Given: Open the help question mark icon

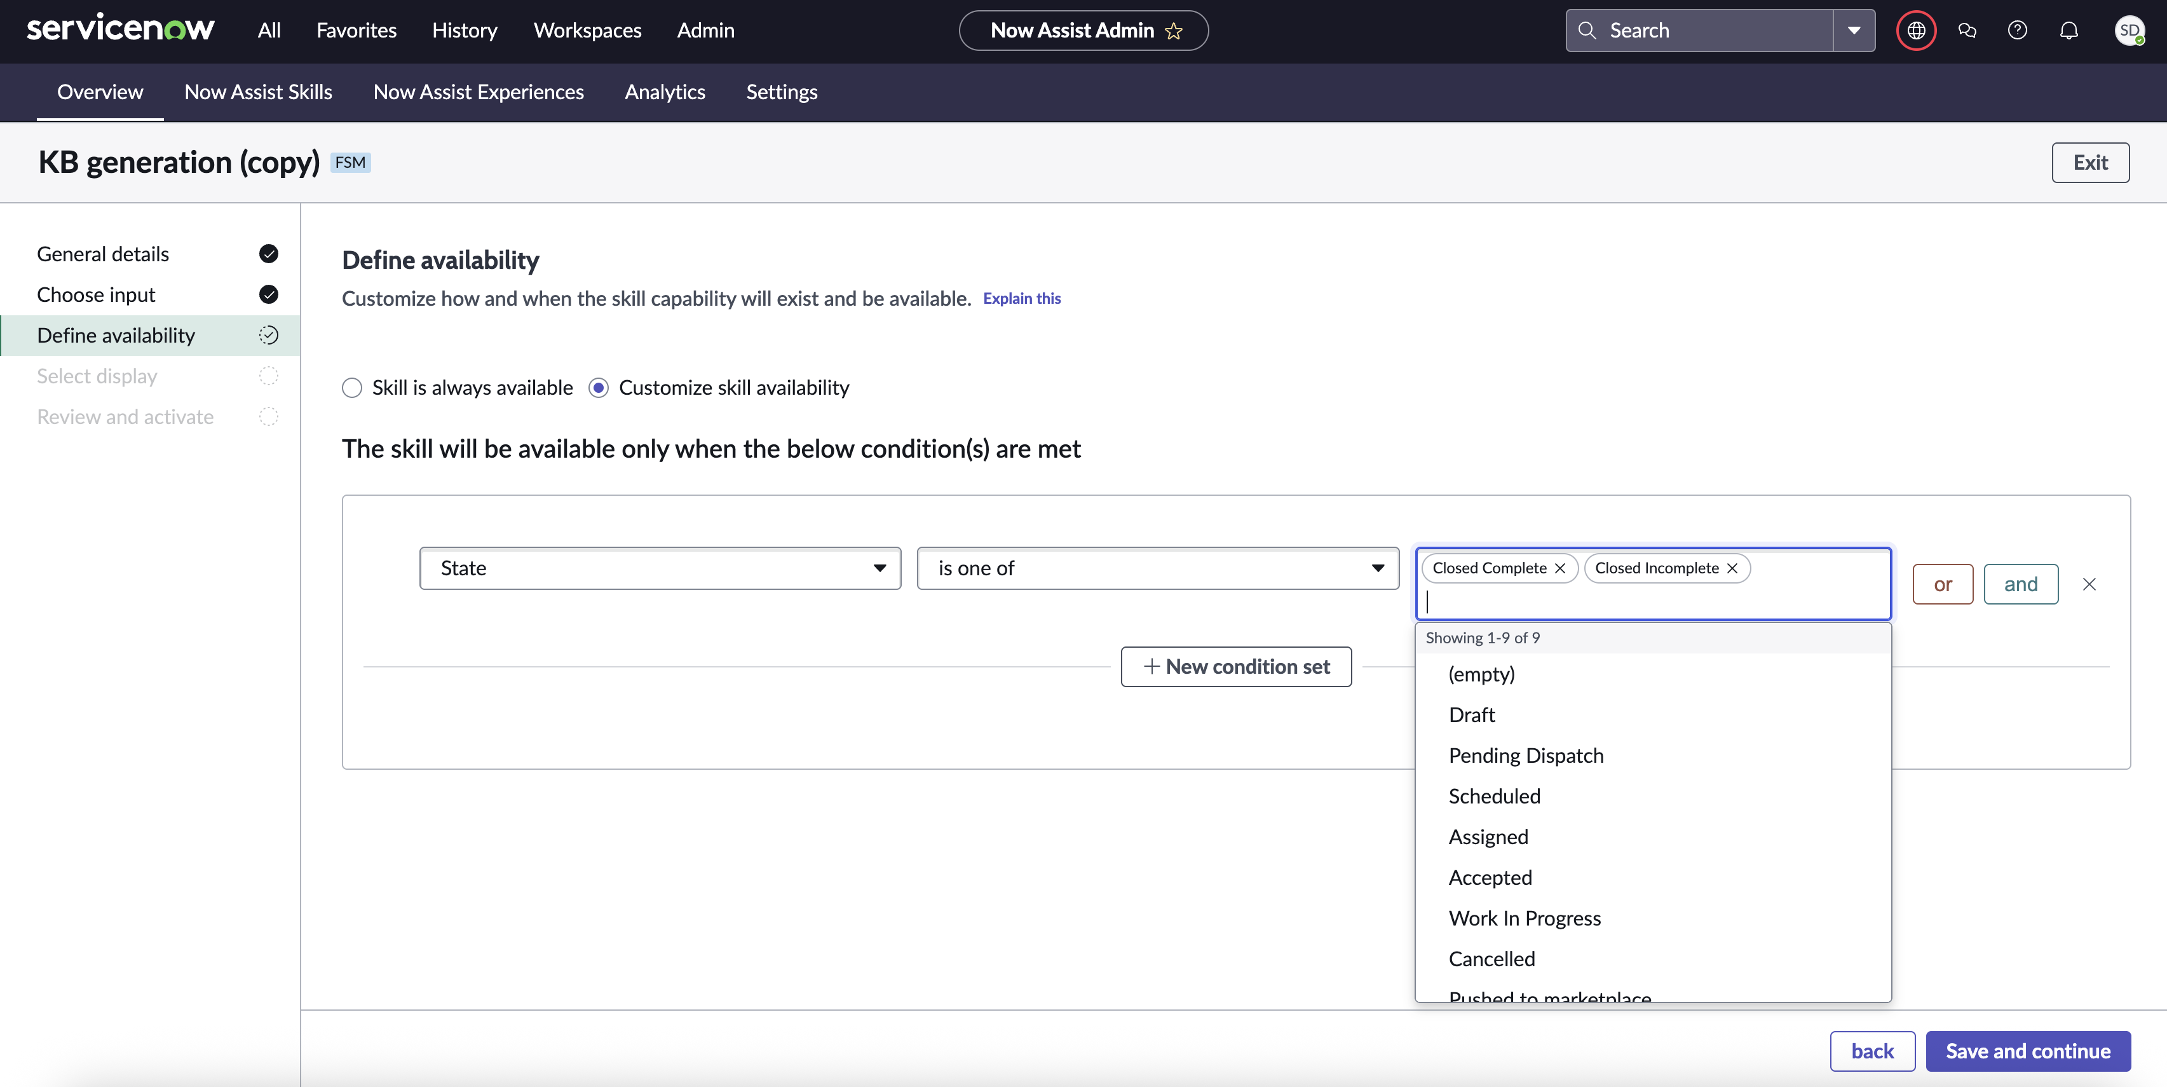Looking at the screenshot, I should coord(2017,31).
